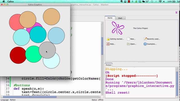Click the Status: offline status entry

click(x=98, y=100)
